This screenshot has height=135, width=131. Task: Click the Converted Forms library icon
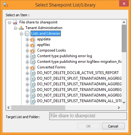[33, 67]
